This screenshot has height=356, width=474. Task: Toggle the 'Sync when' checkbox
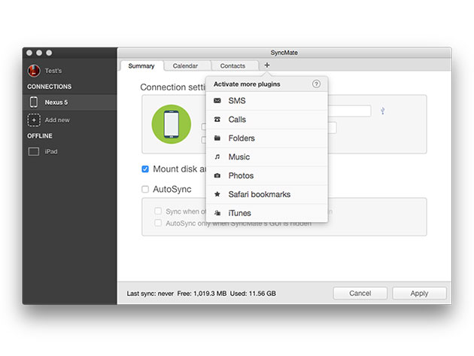click(158, 211)
